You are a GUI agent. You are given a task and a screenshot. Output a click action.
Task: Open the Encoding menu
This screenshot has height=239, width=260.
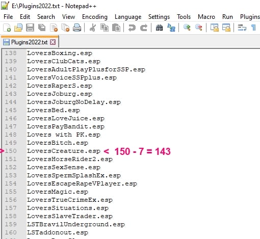point(95,17)
